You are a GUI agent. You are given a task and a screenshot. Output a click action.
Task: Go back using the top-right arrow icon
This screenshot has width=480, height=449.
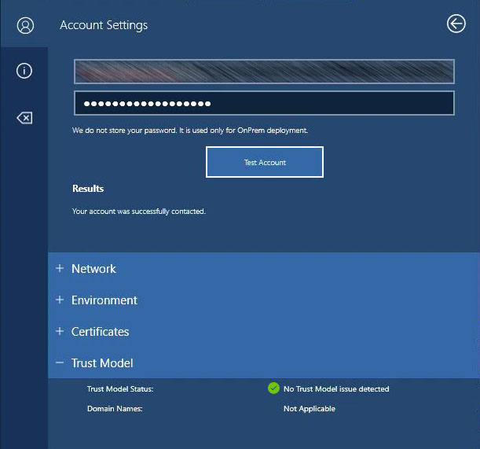(456, 24)
